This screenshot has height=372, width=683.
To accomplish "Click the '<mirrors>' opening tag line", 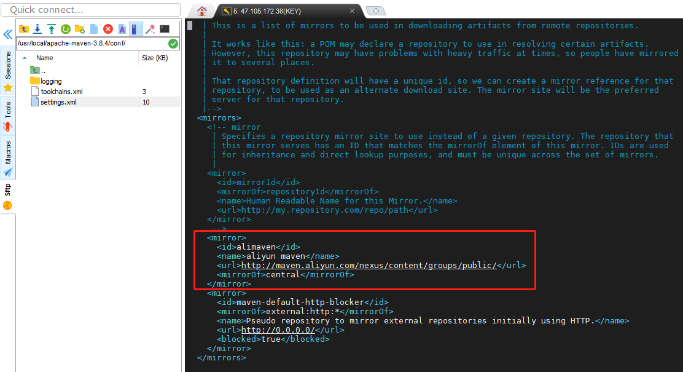I will click(x=219, y=118).
